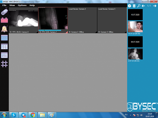158x118 pixels.
Task: Switch to the table grid layout icon
Action: pos(4,46)
